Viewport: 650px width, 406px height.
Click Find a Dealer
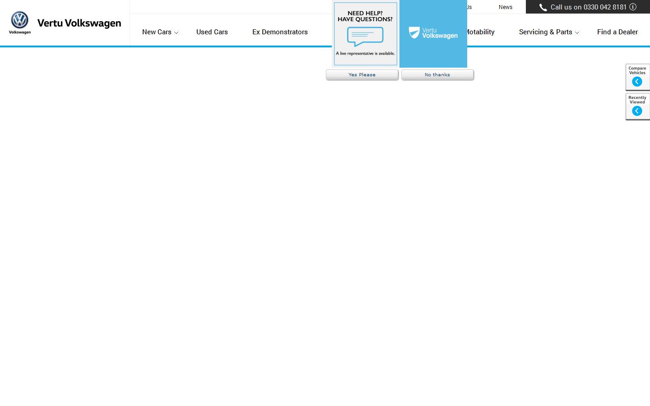pyautogui.click(x=617, y=32)
